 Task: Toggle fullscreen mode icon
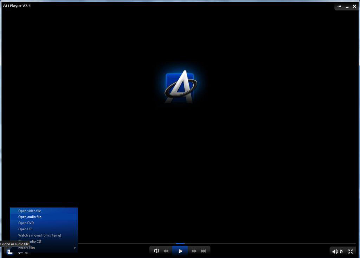351,252
